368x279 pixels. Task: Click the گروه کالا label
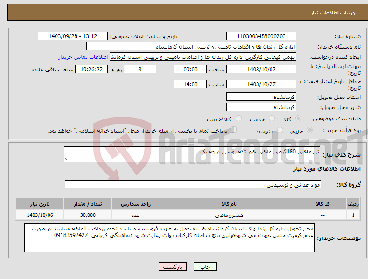[348, 185]
